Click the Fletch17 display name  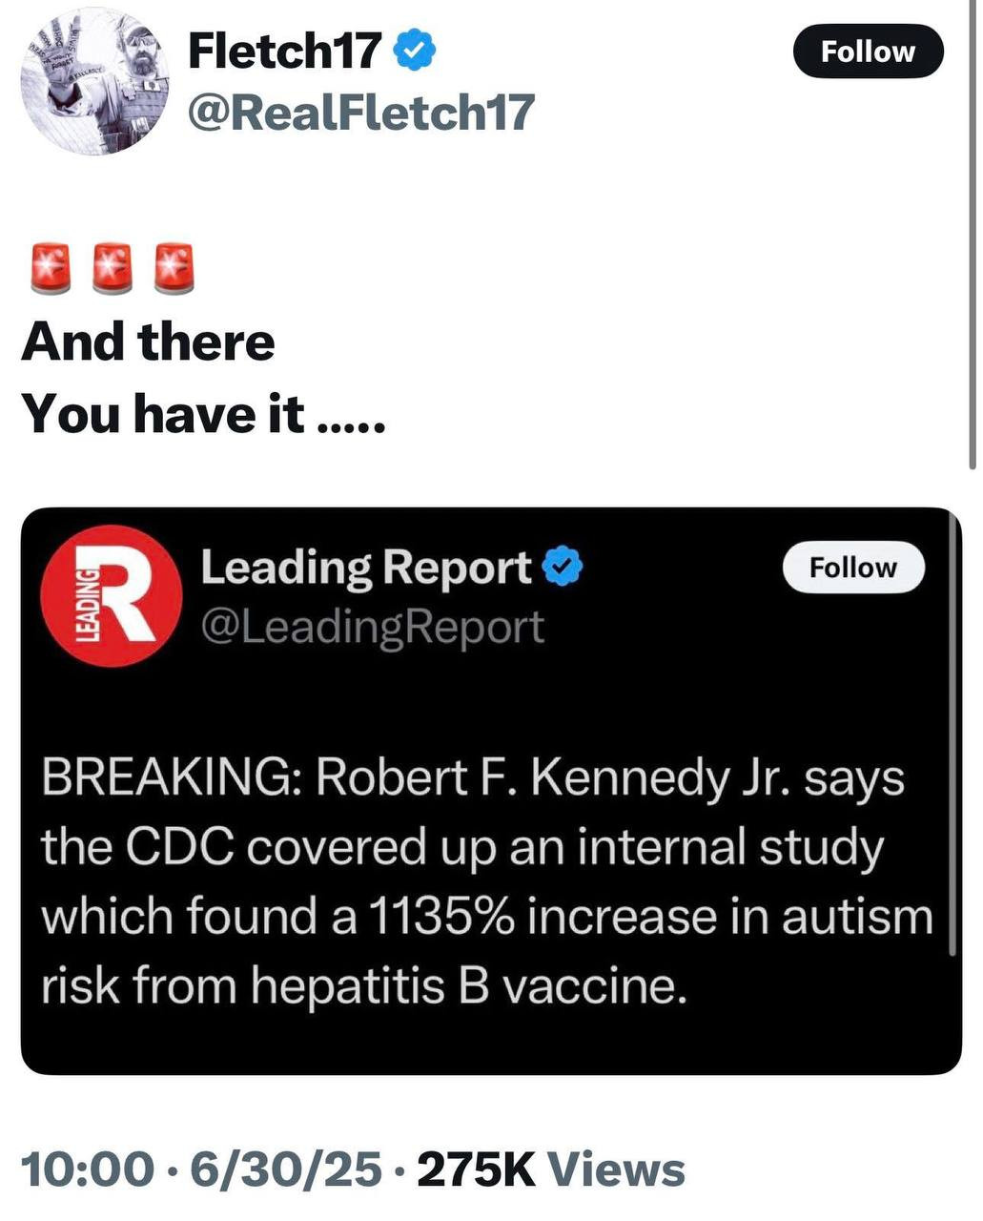pyautogui.click(x=285, y=51)
